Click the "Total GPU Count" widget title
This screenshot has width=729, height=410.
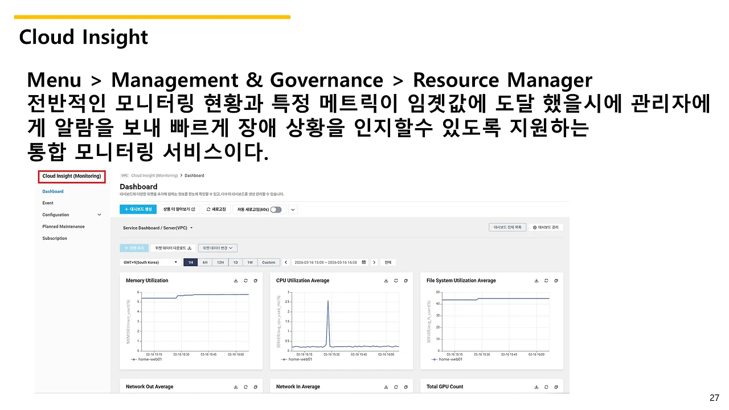(x=445, y=387)
